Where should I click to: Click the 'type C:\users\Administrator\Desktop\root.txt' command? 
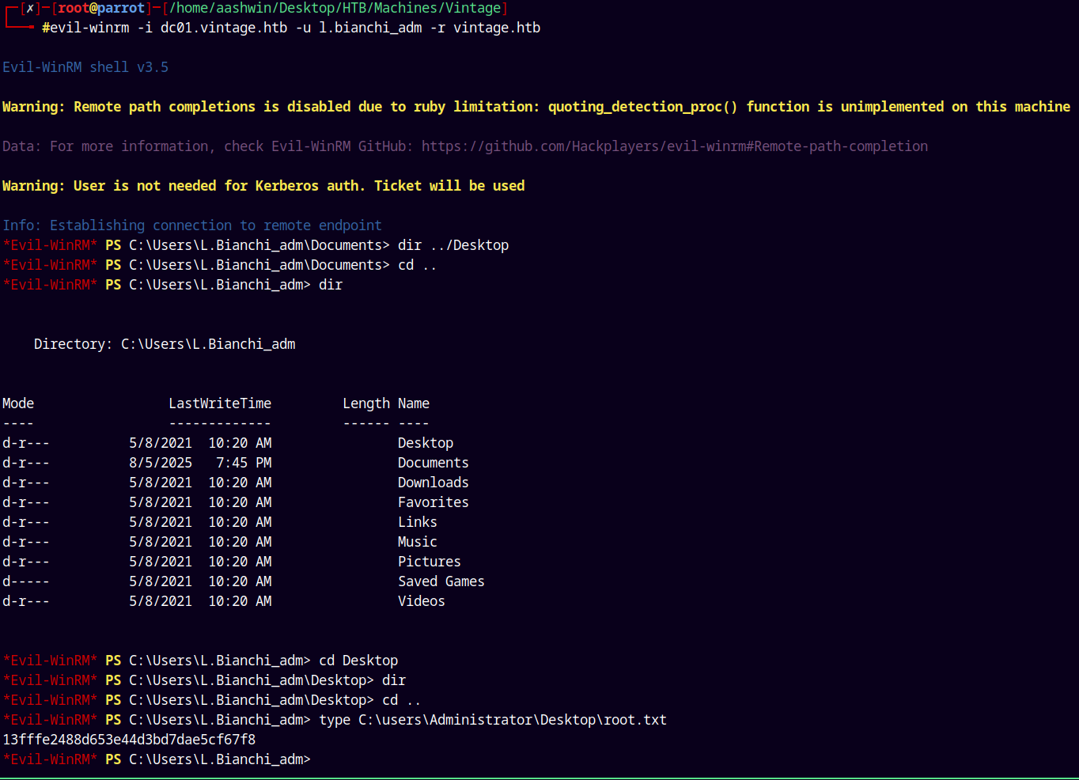[493, 720]
